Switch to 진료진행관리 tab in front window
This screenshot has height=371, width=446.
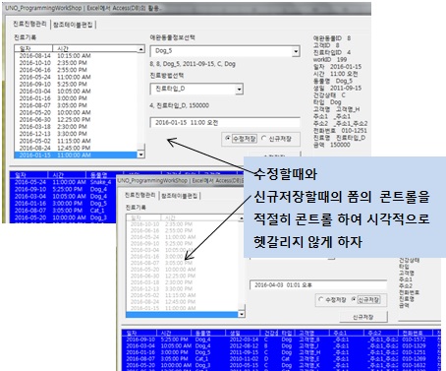[139, 195]
